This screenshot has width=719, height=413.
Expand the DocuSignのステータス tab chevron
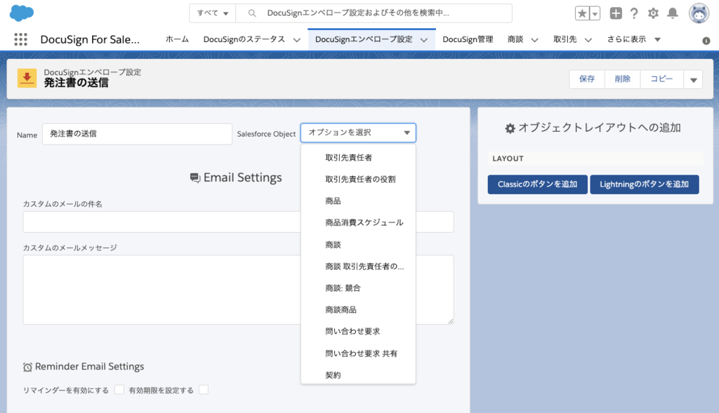297,40
